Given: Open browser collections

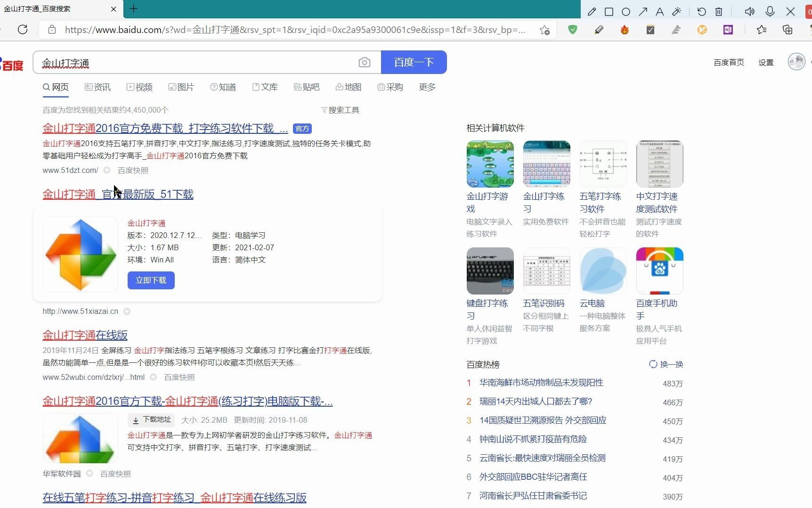Looking at the screenshot, I should point(788,30).
